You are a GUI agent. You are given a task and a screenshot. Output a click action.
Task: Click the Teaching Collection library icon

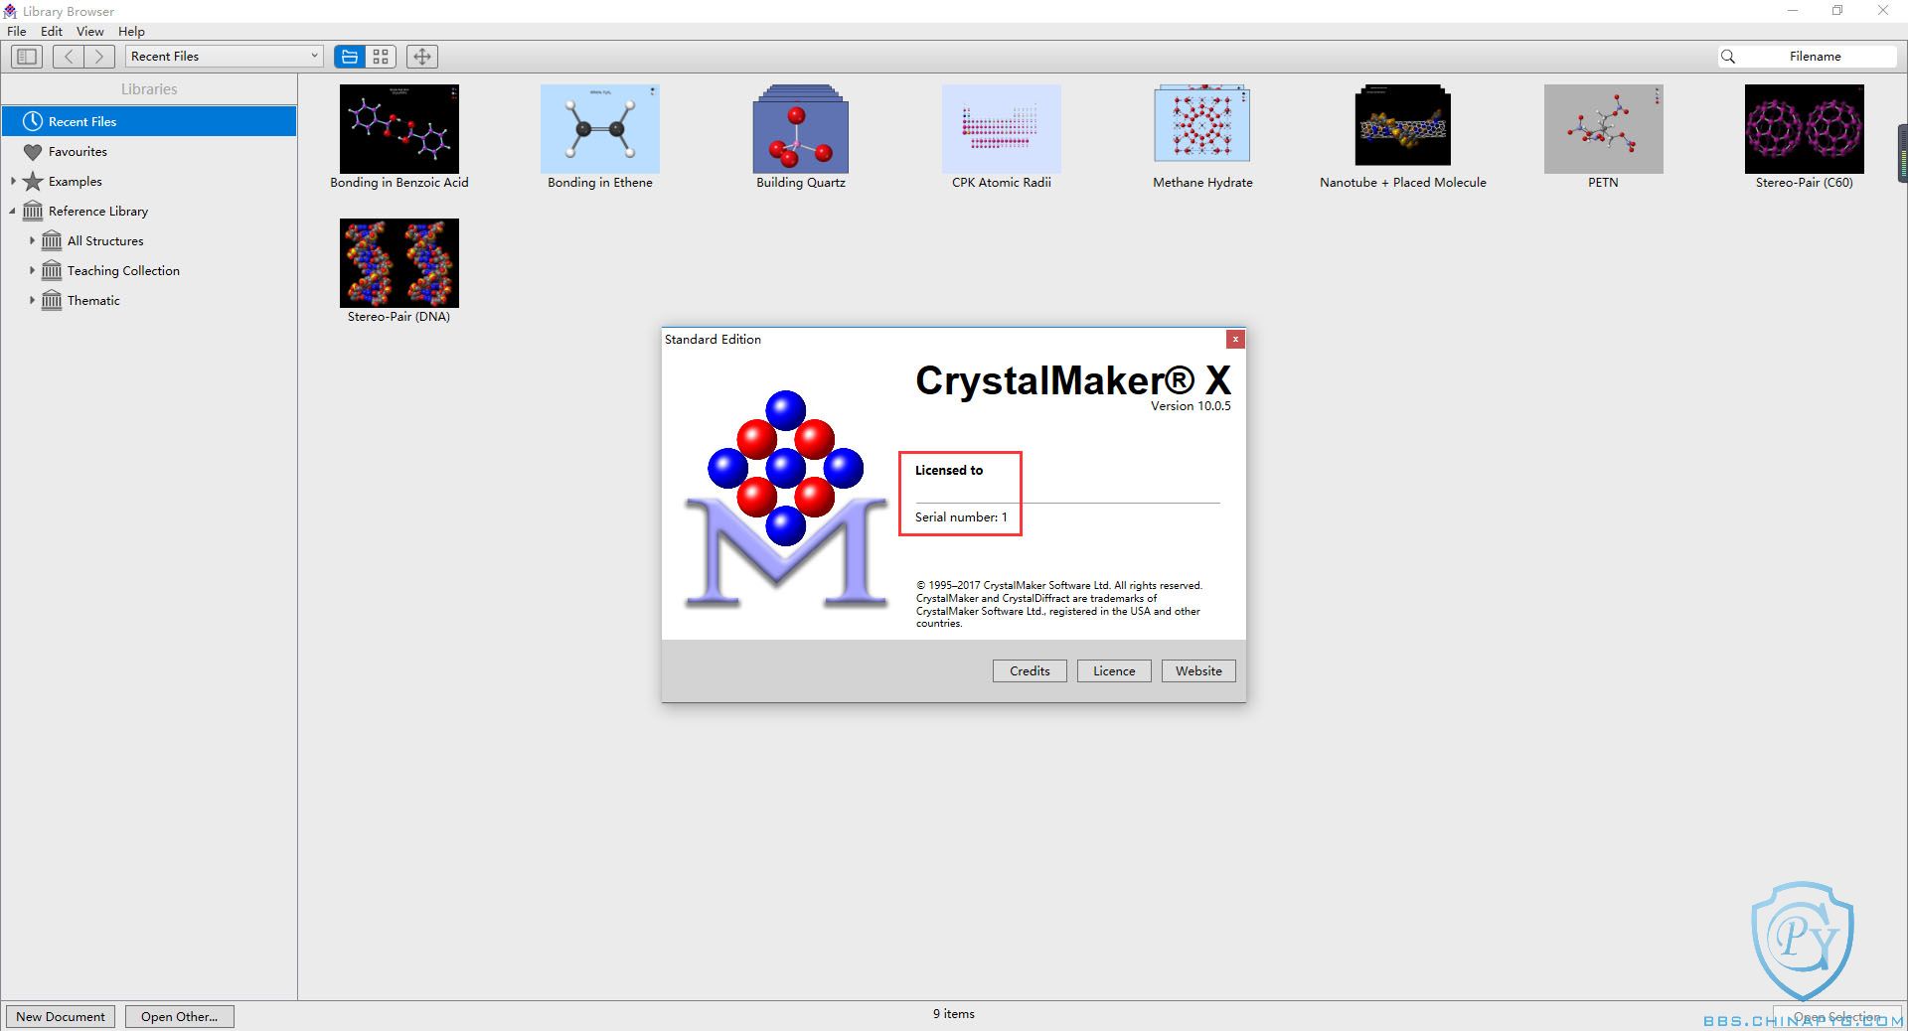tap(52, 271)
